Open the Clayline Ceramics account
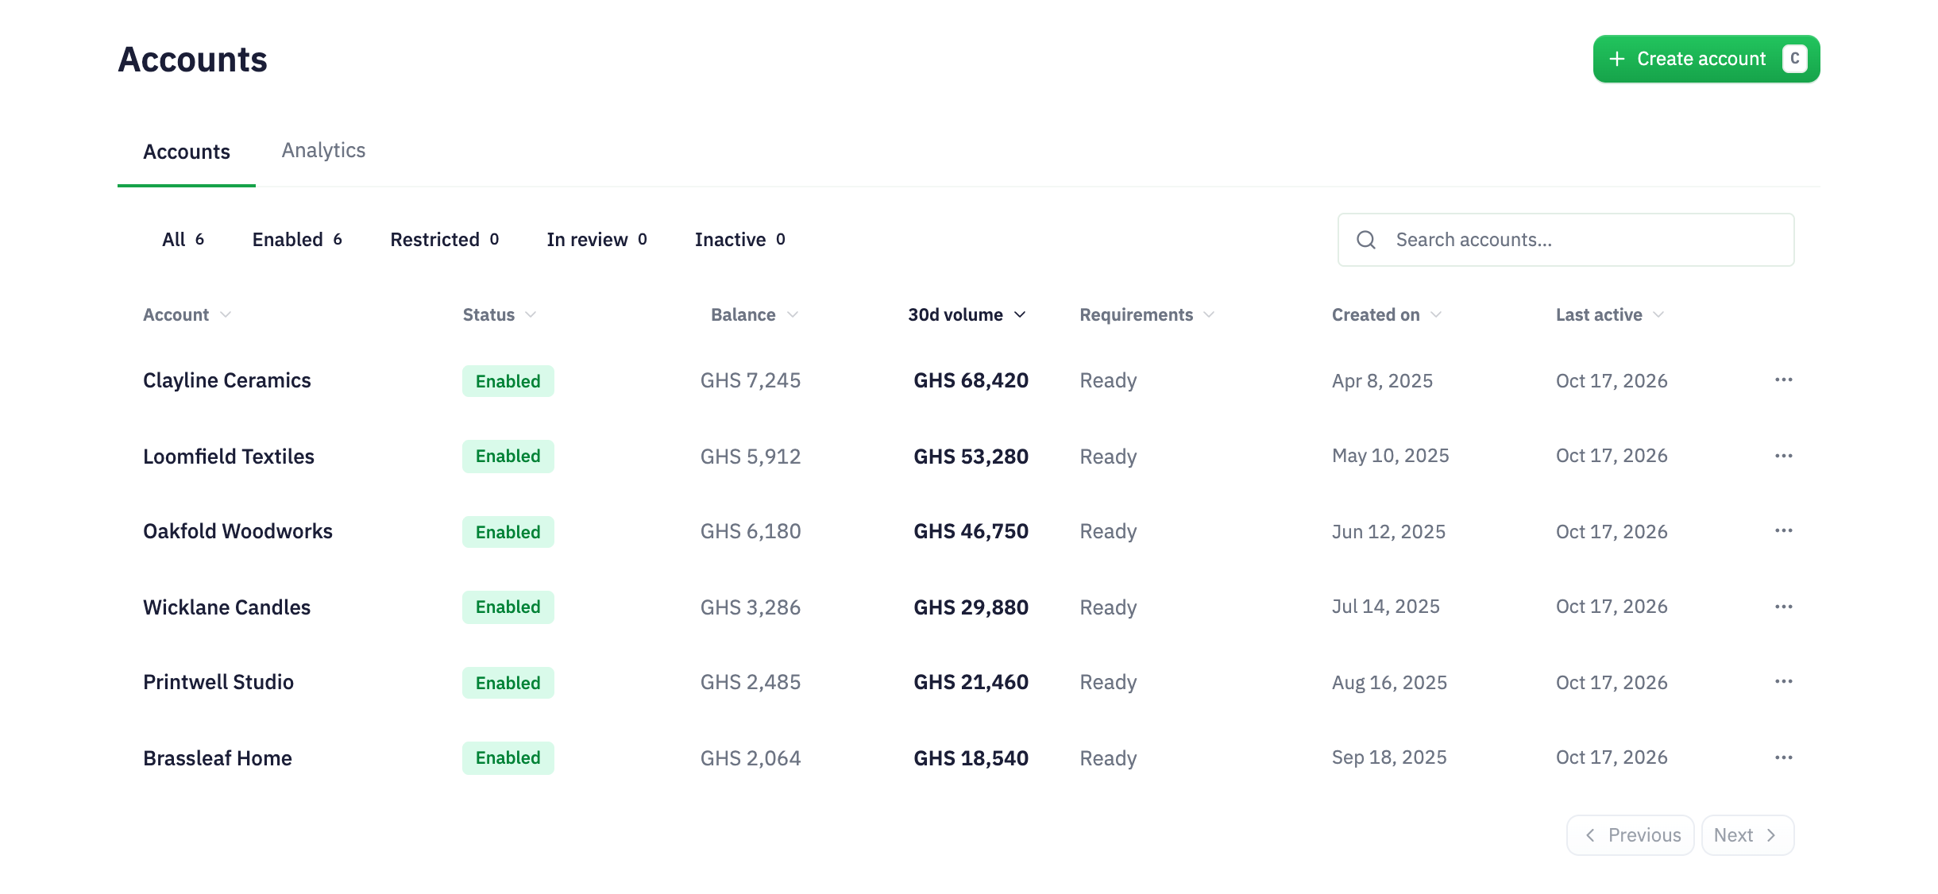The image size is (1938, 894). click(x=227, y=380)
